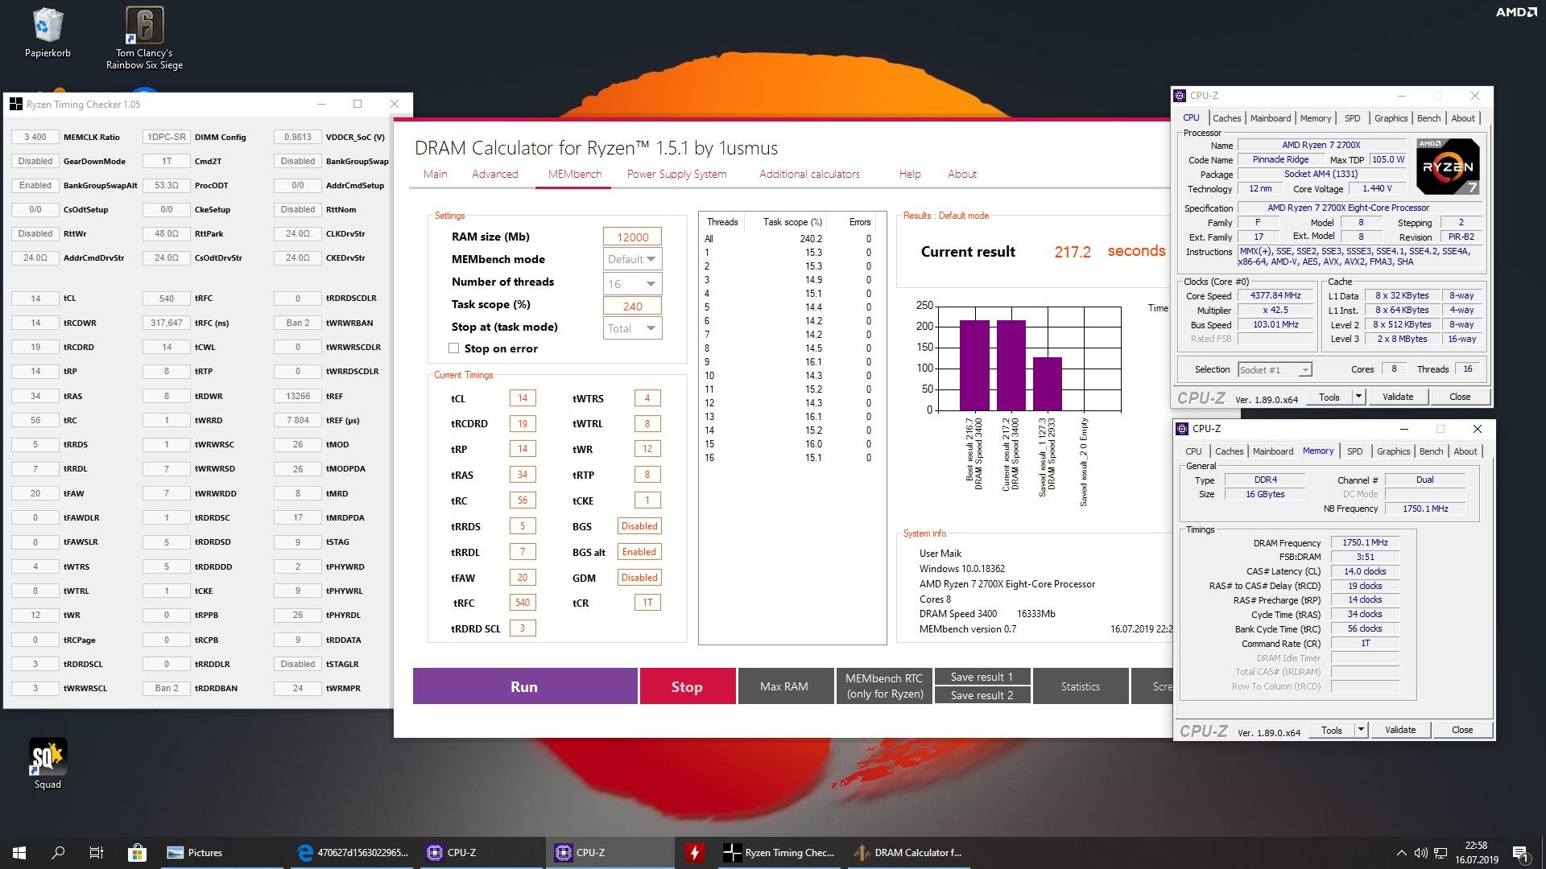Viewport: 1546px width, 869px height.
Task: Click the purple Run button
Action: [x=524, y=686]
